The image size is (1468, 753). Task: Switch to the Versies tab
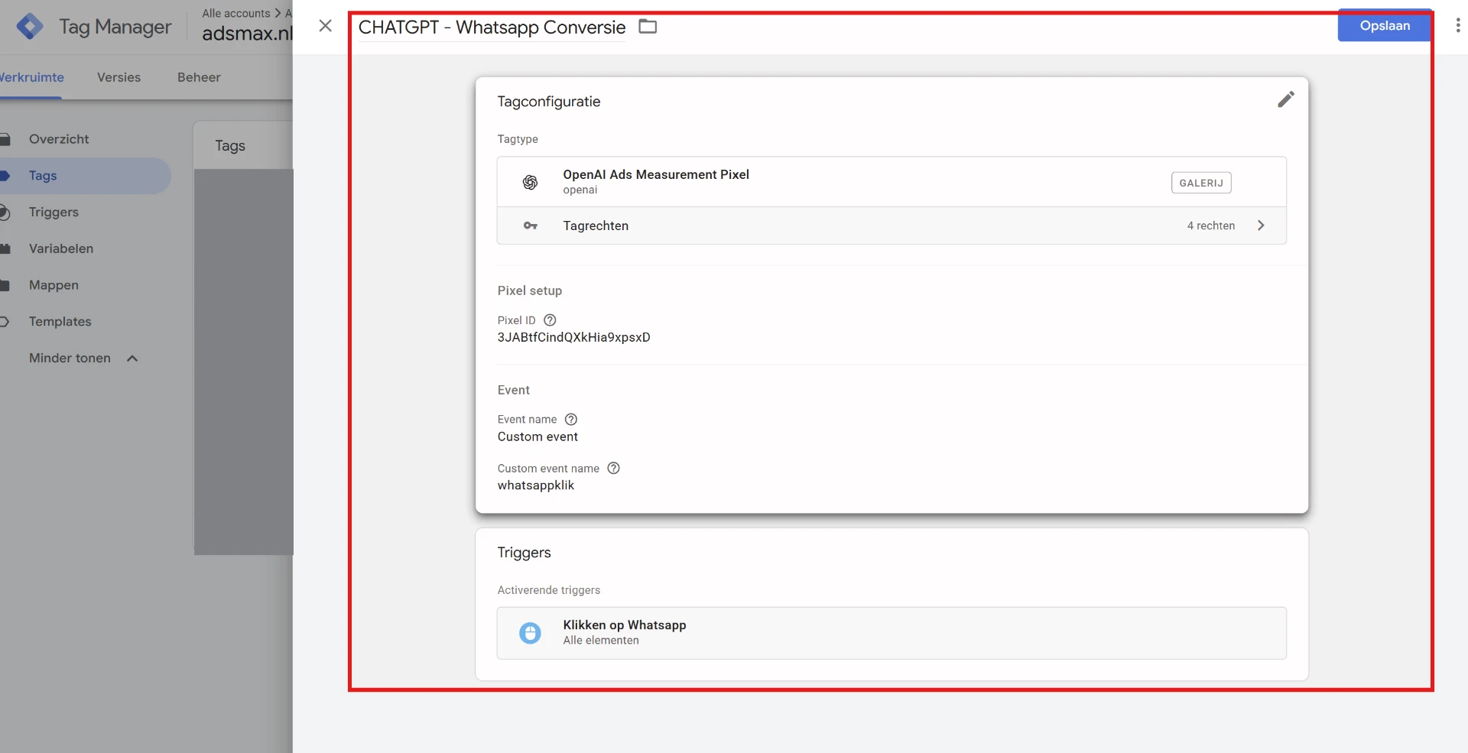point(119,77)
